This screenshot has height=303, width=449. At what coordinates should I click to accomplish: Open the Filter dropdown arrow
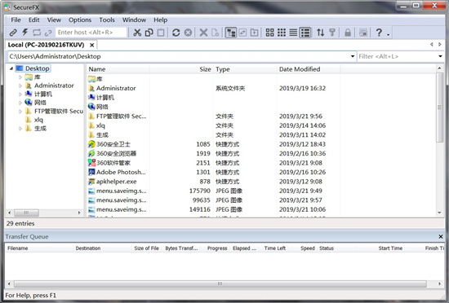click(x=440, y=56)
